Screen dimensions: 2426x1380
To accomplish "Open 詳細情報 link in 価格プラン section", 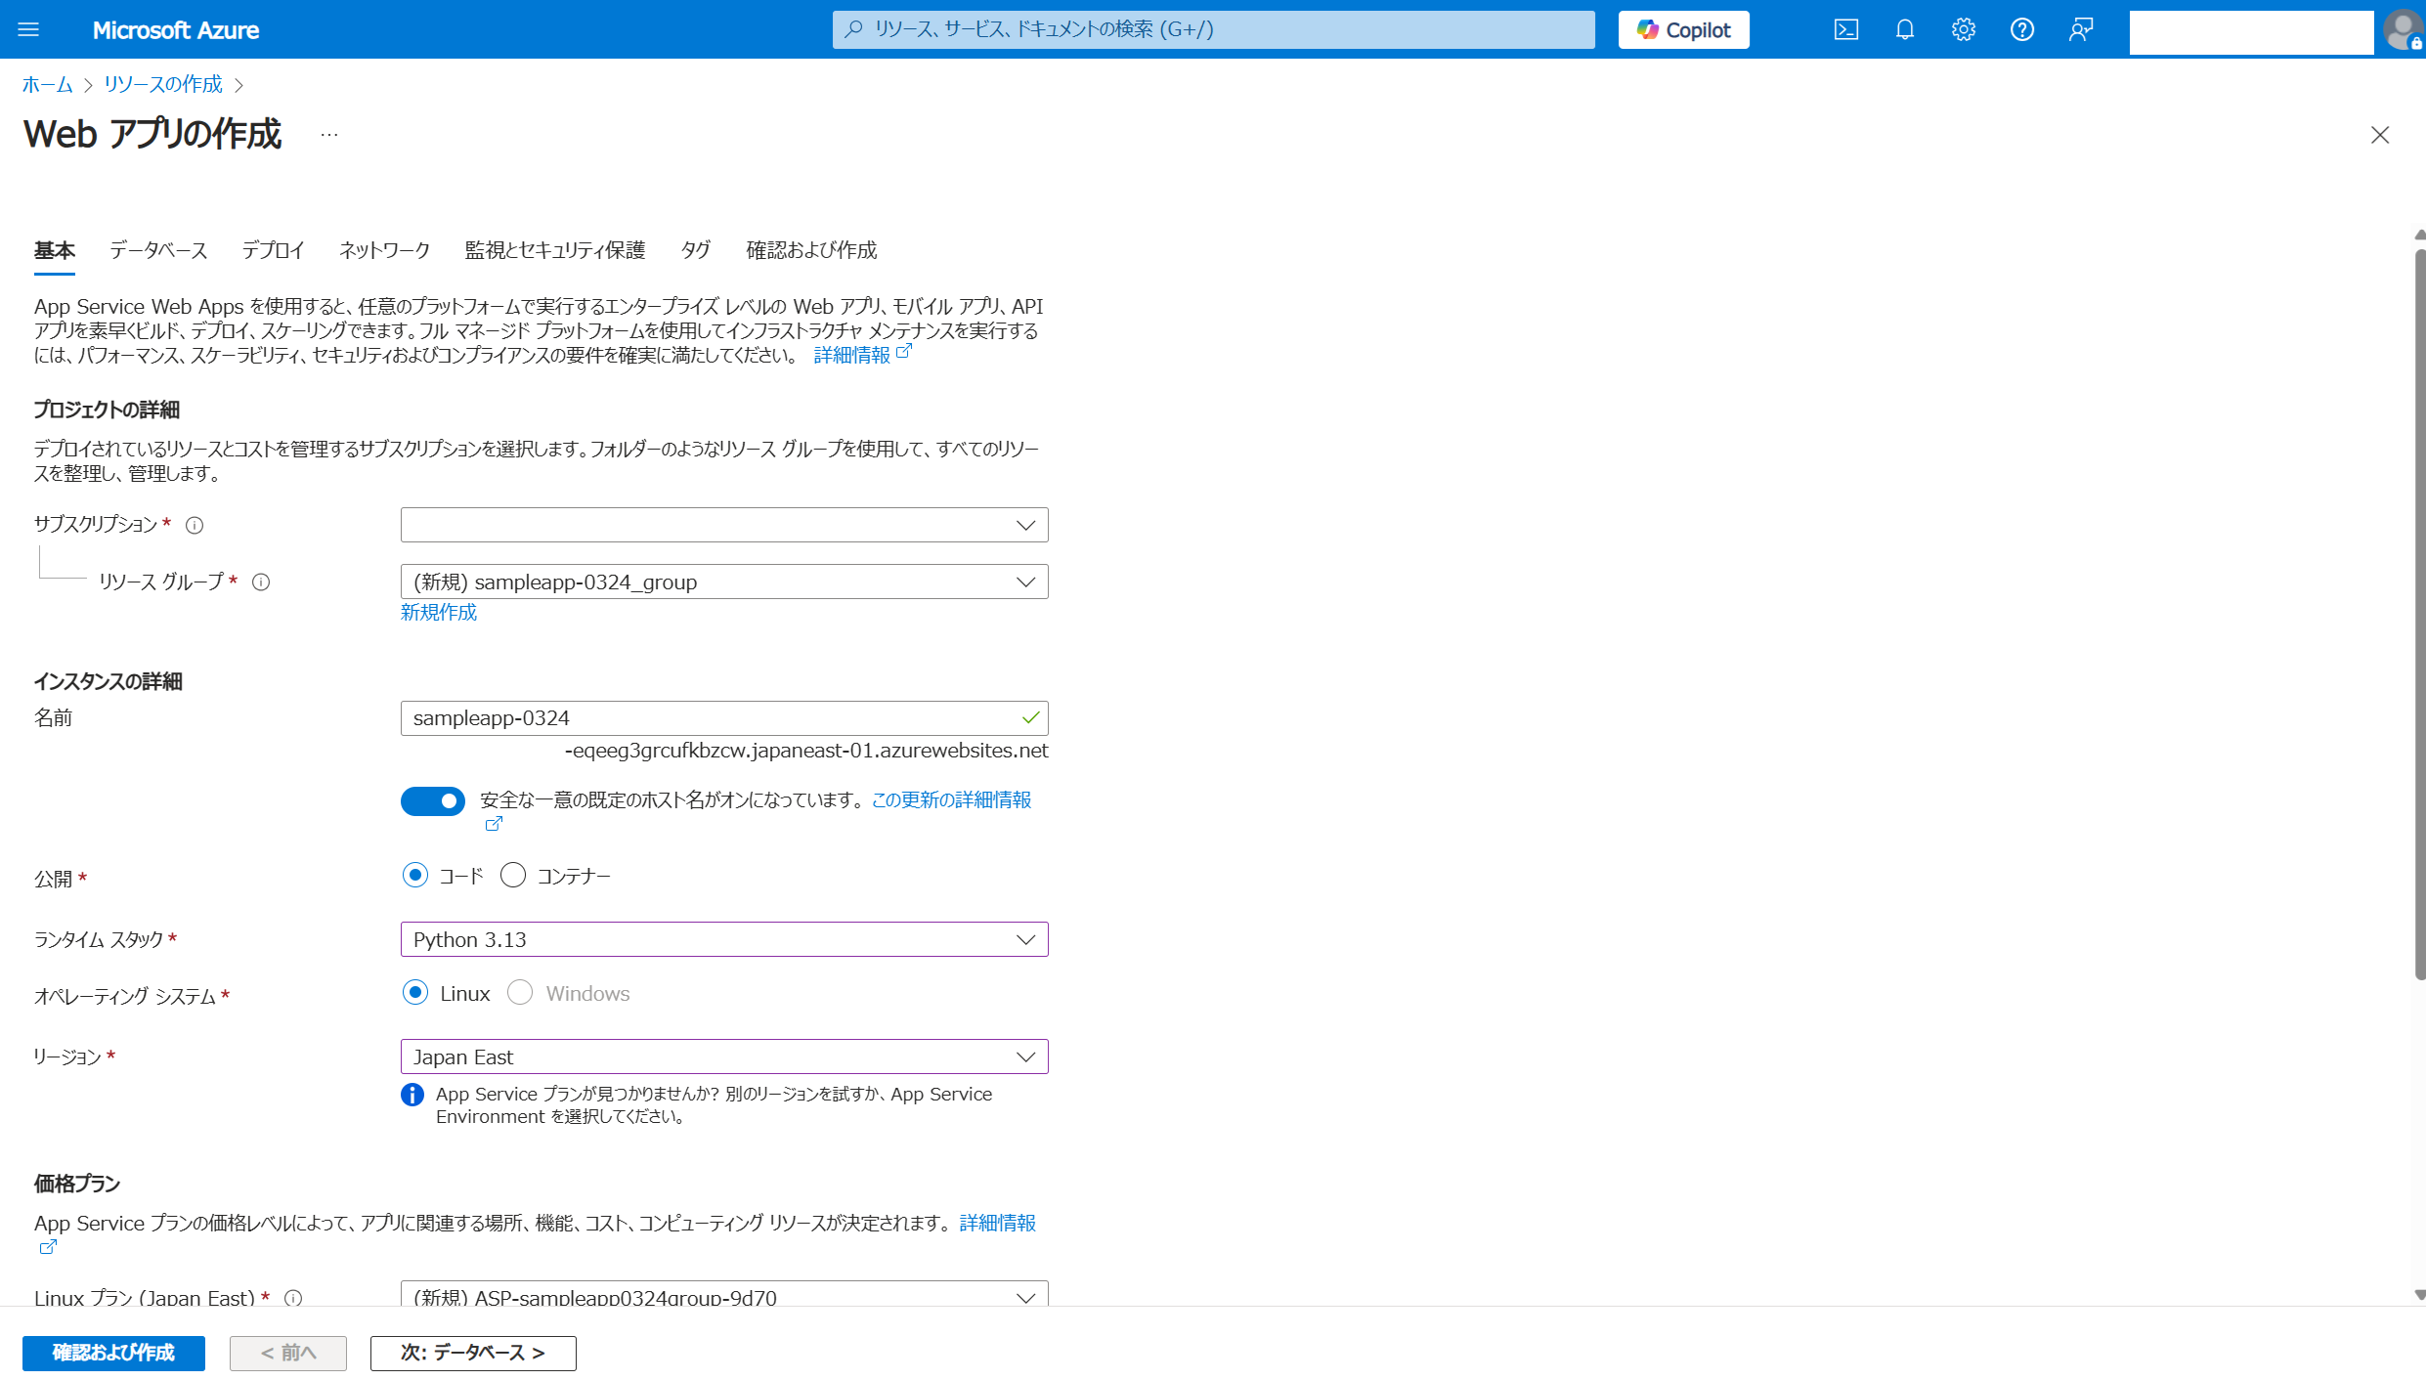I will pos(998,1223).
